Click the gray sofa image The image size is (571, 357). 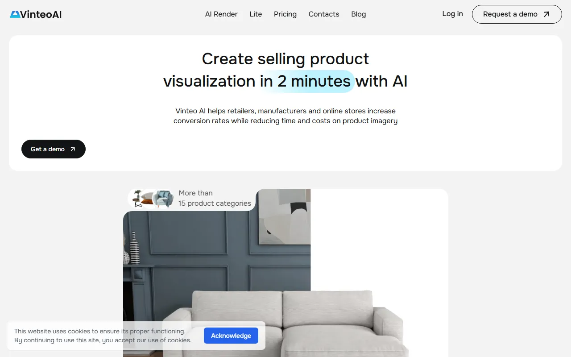[285, 323]
